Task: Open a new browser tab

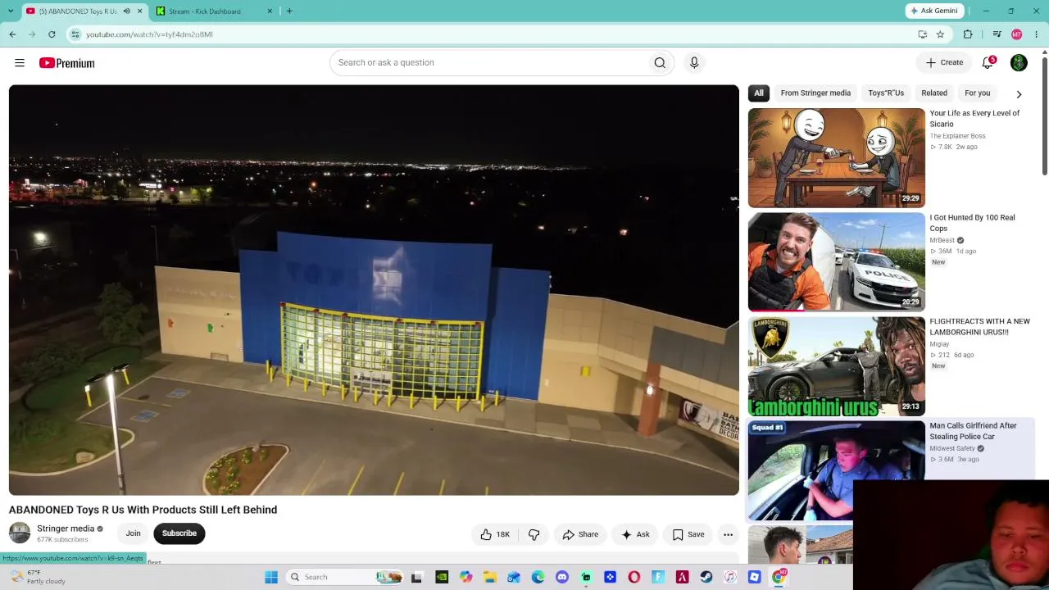Action: pyautogui.click(x=289, y=11)
